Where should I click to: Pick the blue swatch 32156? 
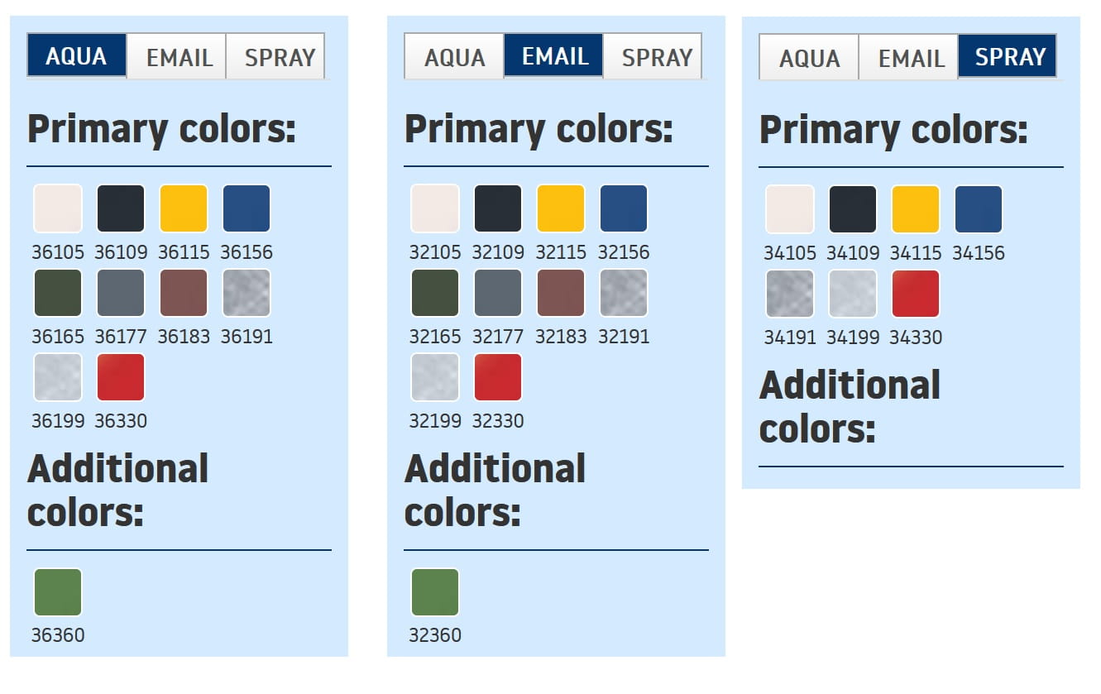tap(624, 208)
